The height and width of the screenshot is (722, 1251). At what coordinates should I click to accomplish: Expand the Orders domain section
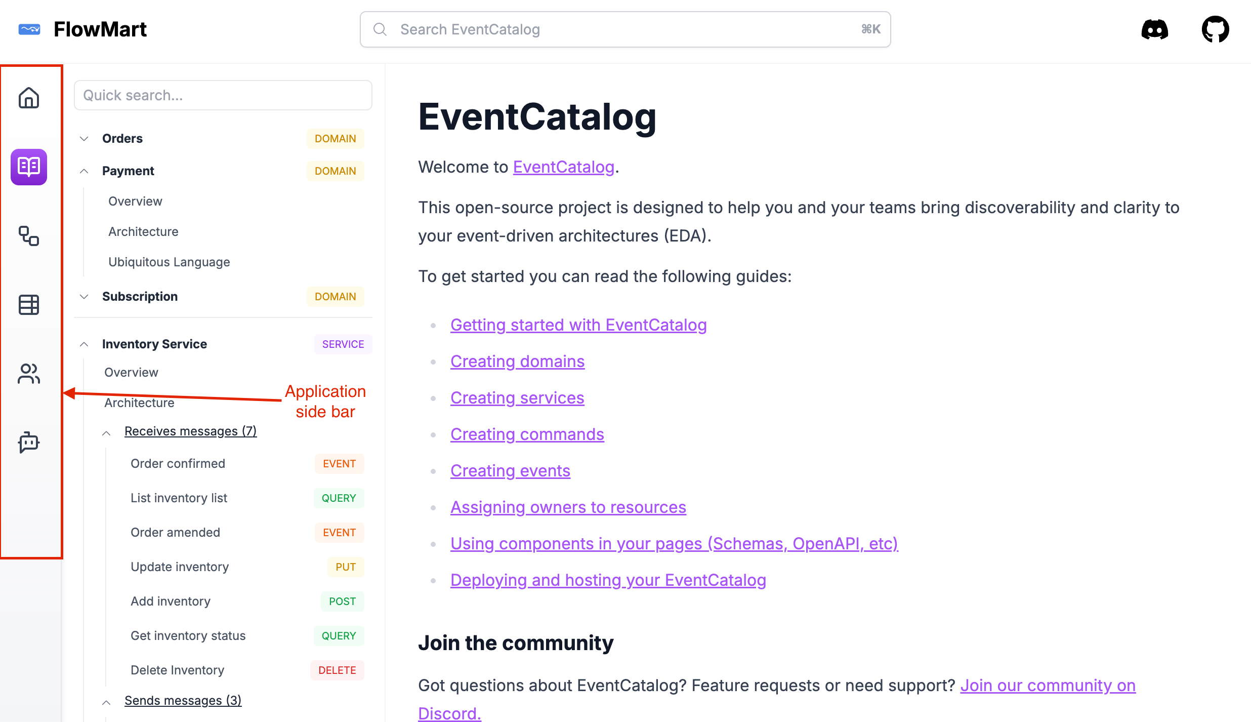pos(84,138)
